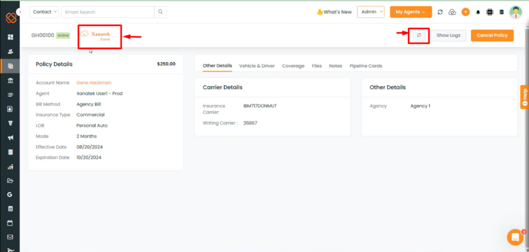Click the Personal Auto LOB value
Image resolution: width=529 pixels, height=252 pixels.
[92, 125]
